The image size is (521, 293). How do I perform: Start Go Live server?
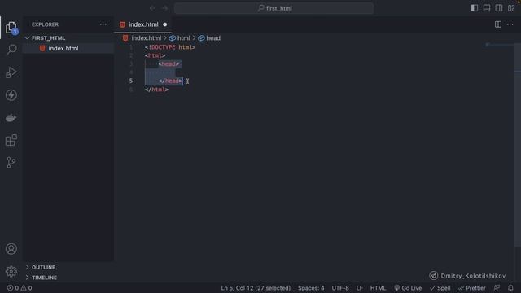[x=408, y=288]
